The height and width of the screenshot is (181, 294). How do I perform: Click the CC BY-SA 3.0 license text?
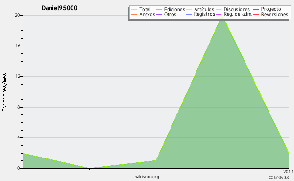pyautogui.click(x=279, y=178)
